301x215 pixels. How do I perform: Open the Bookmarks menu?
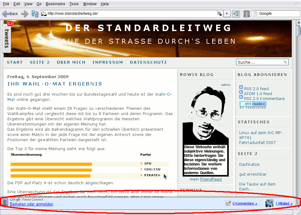point(55,4)
